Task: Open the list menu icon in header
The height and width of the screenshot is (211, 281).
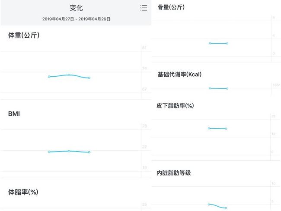Action: [144, 8]
